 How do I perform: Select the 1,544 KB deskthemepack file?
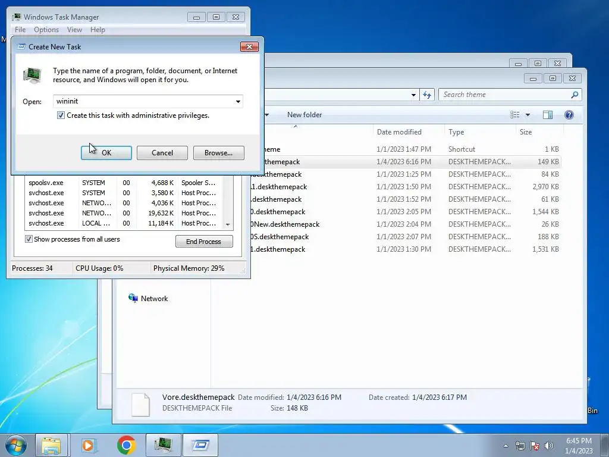pyautogui.click(x=406, y=211)
